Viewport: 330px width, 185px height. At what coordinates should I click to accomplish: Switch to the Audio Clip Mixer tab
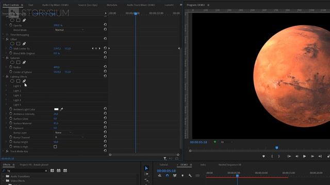click(x=55, y=5)
